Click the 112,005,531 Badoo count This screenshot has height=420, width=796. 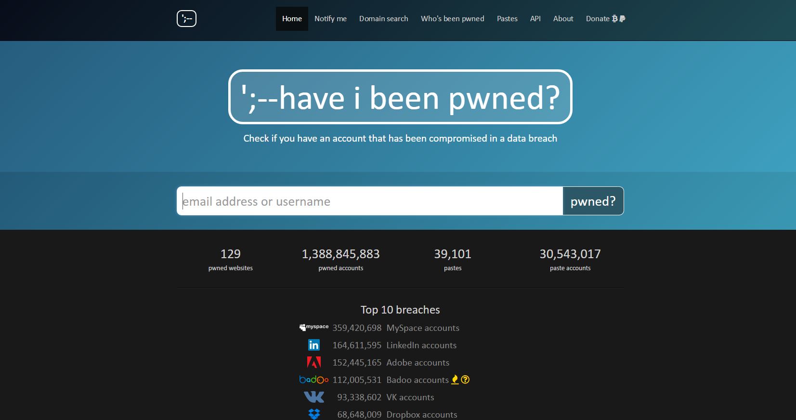[x=357, y=380]
